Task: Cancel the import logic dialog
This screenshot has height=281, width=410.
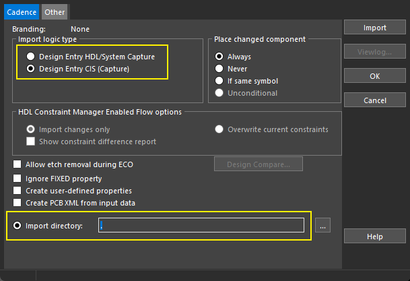Action: click(x=375, y=100)
